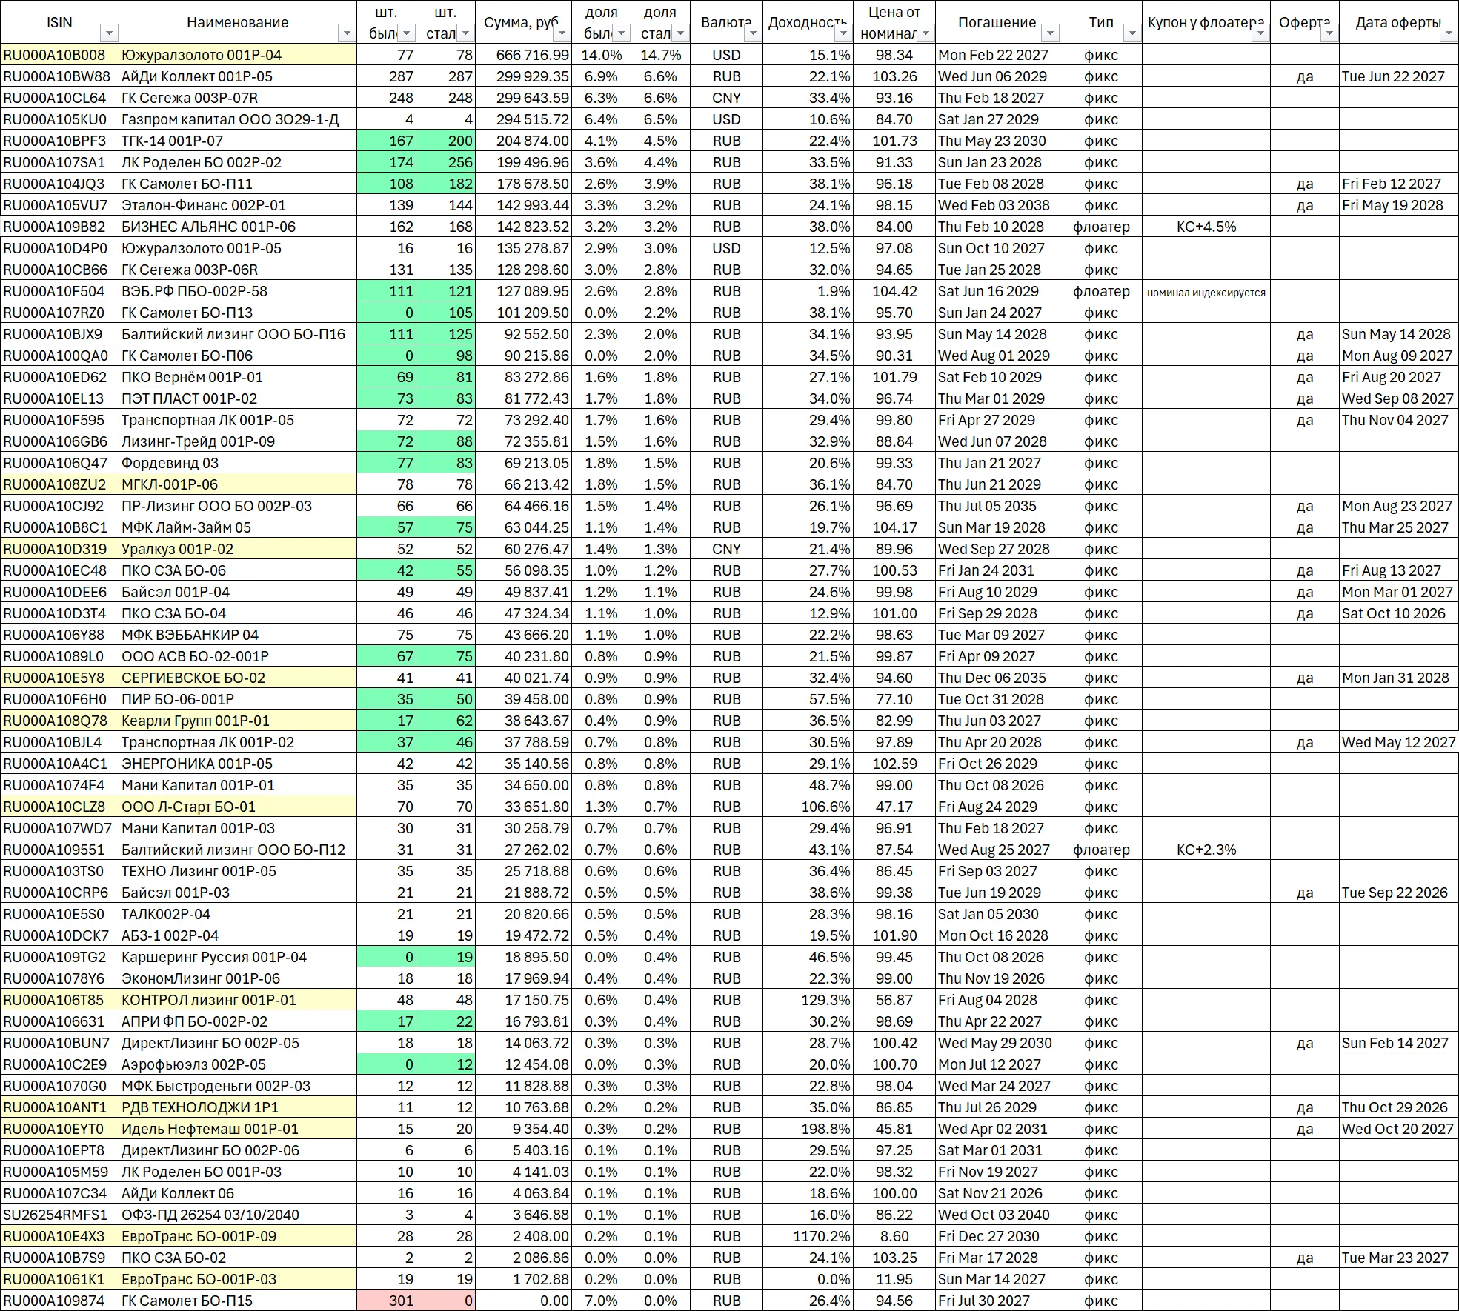This screenshot has height=1311, width=1459.
Task: Open the Сумма, руб column filter dropdown
Action: [562, 33]
